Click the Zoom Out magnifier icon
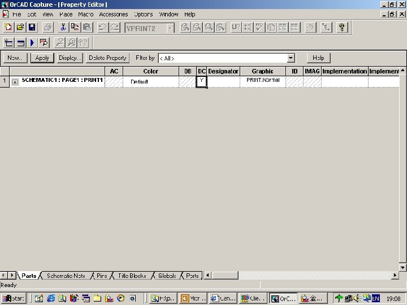Screen dimensions: 407x305 (x=197, y=27)
